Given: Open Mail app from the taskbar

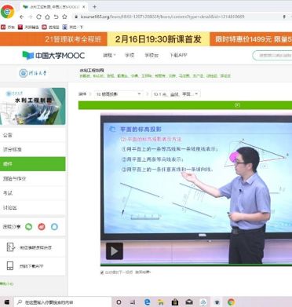Looking at the screenshot, I should pos(189,302).
